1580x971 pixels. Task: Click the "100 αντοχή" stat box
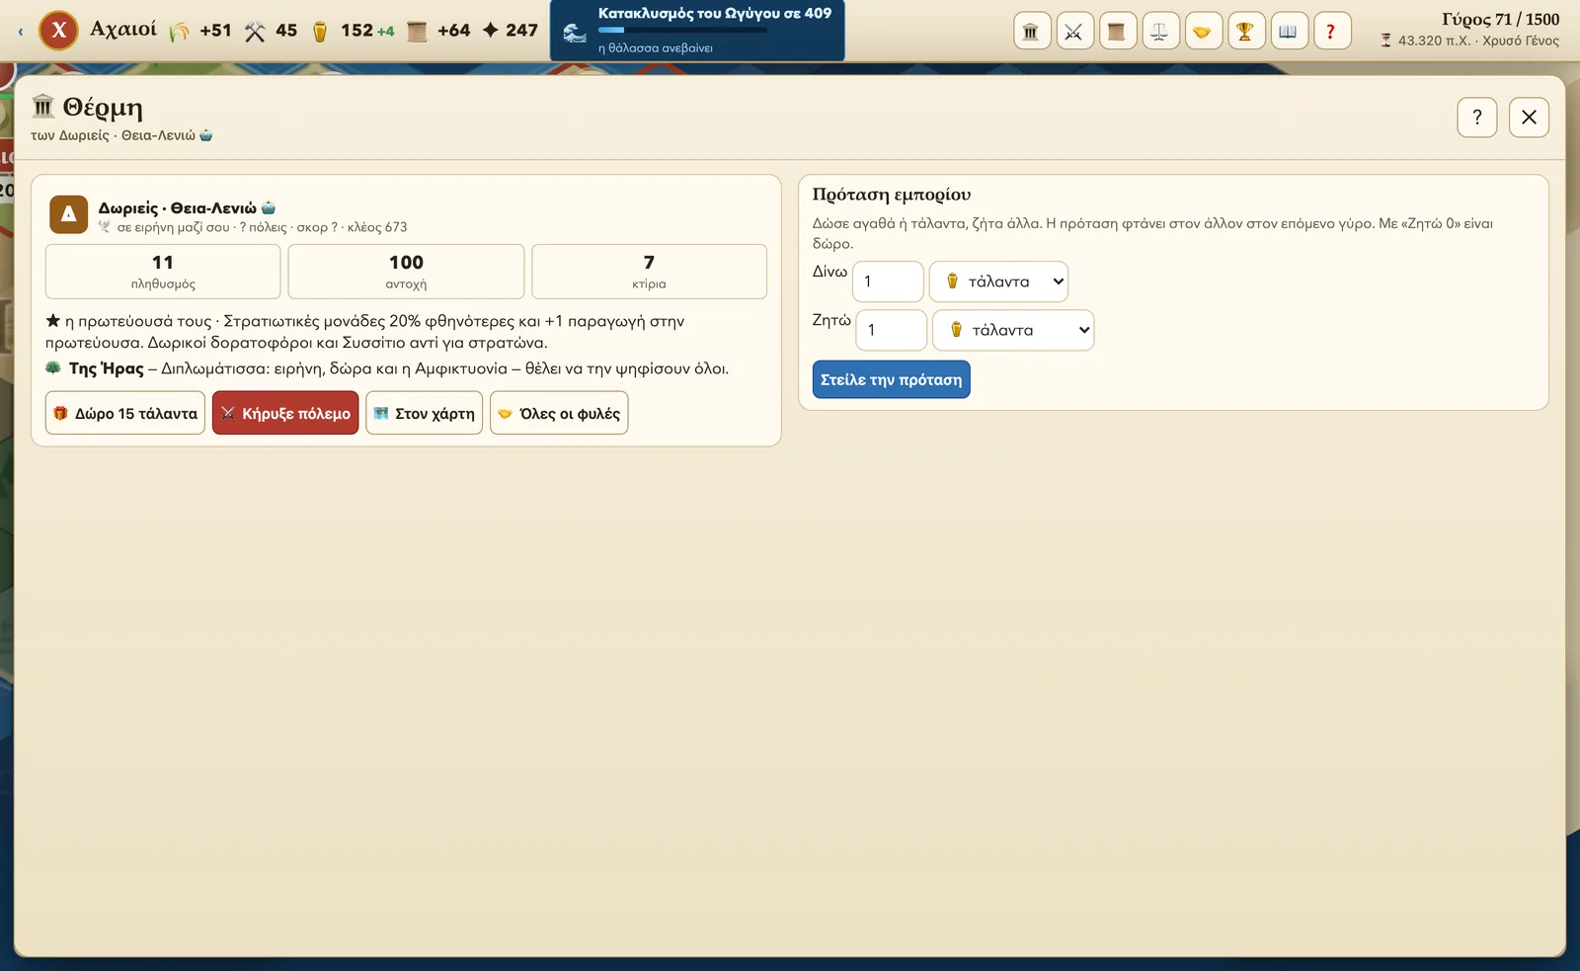[x=406, y=272]
